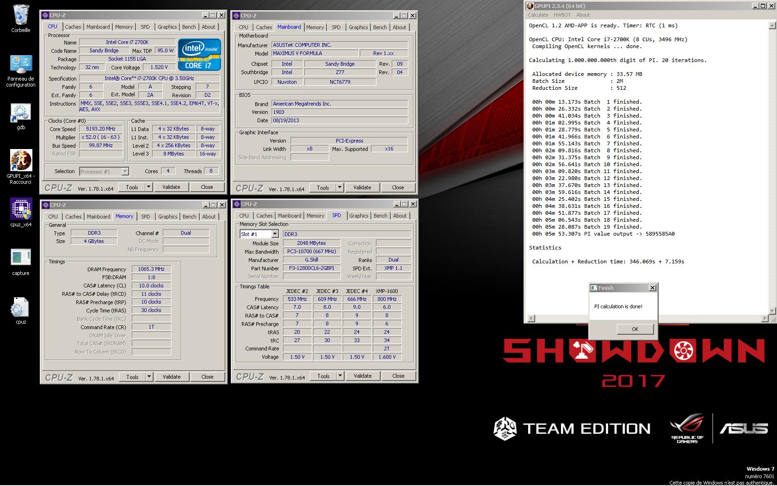The image size is (777, 486).
Task: Click the DRAM Frequency 1065.3 MHz field
Action: tap(151, 269)
